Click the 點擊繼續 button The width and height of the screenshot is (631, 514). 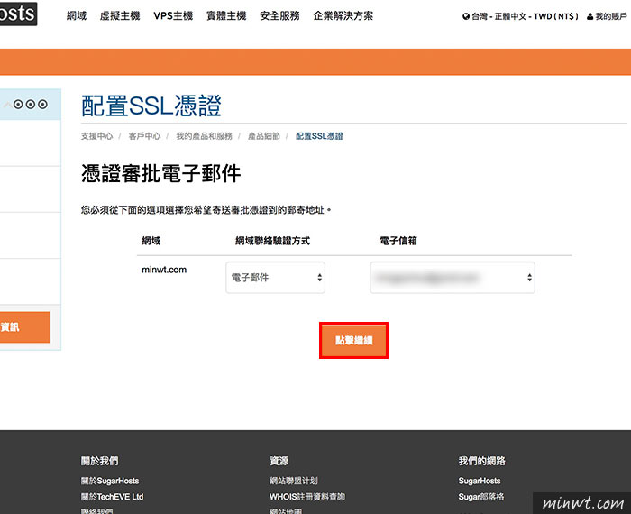tap(353, 340)
